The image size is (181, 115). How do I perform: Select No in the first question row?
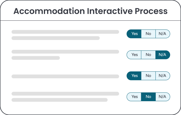[148, 34]
